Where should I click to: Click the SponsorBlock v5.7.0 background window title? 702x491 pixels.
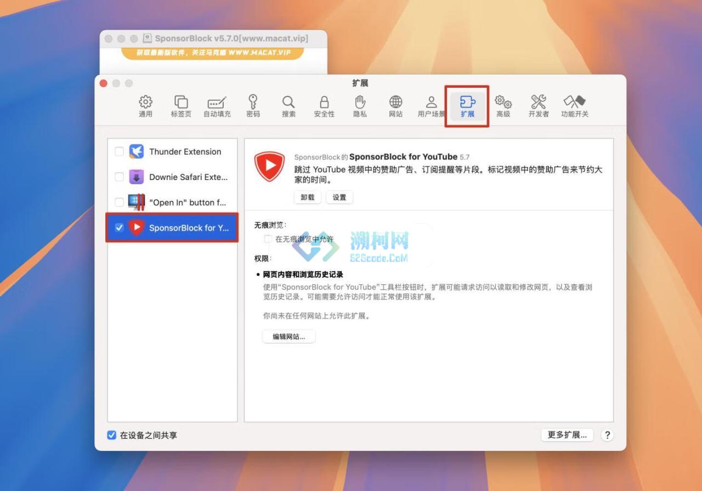pyautogui.click(x=231, y=38)
